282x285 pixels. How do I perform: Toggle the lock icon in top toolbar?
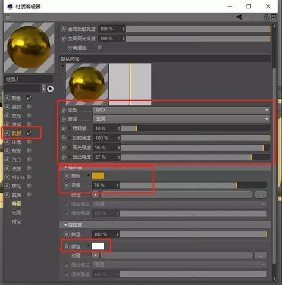point(266,17)
